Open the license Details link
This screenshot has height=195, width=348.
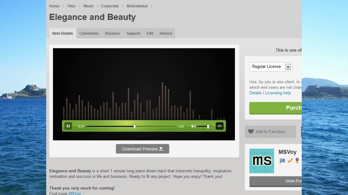[x=255, y=93]
